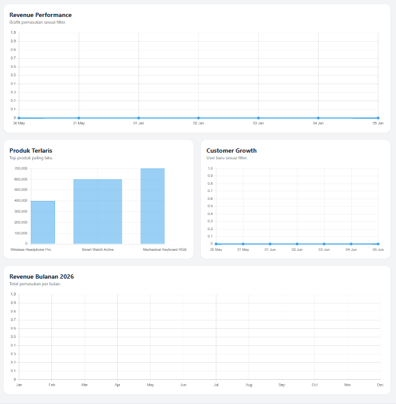The height and width of the screenshot is (404, 396).
Task: Click 'Sep' label in Revenue Bulanan chart
Action: (x=282, y=385)
